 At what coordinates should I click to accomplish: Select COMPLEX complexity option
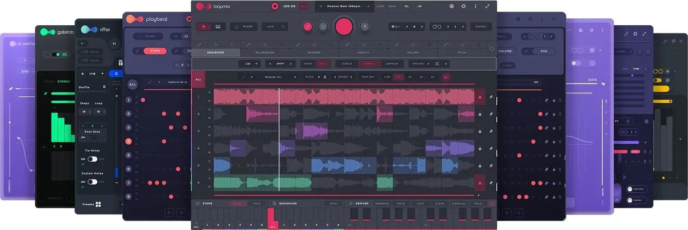coord(392,64)
